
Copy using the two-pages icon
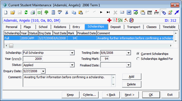(x=74, y=12)
